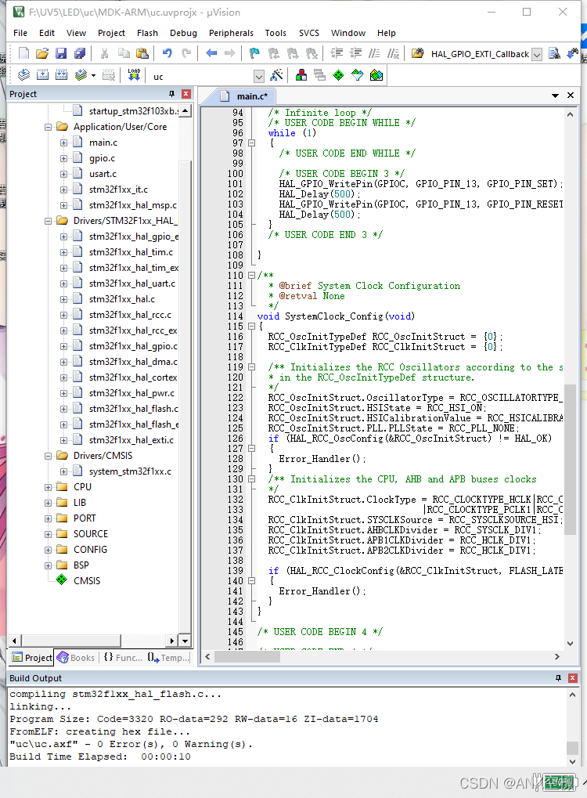587x798 pixels.
Task: Collapse the Drivers/STM32F1xx_HAL_ group
Action: tap(48, 221)
